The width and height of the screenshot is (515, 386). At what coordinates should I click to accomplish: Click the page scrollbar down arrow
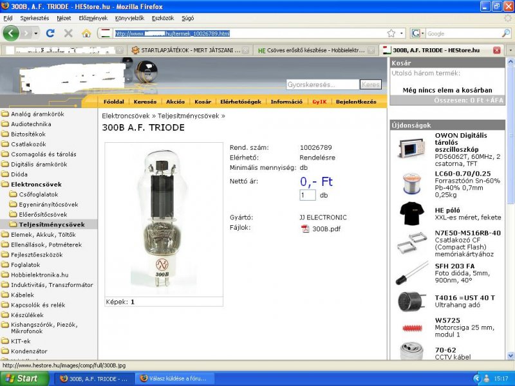click(510, 356)
